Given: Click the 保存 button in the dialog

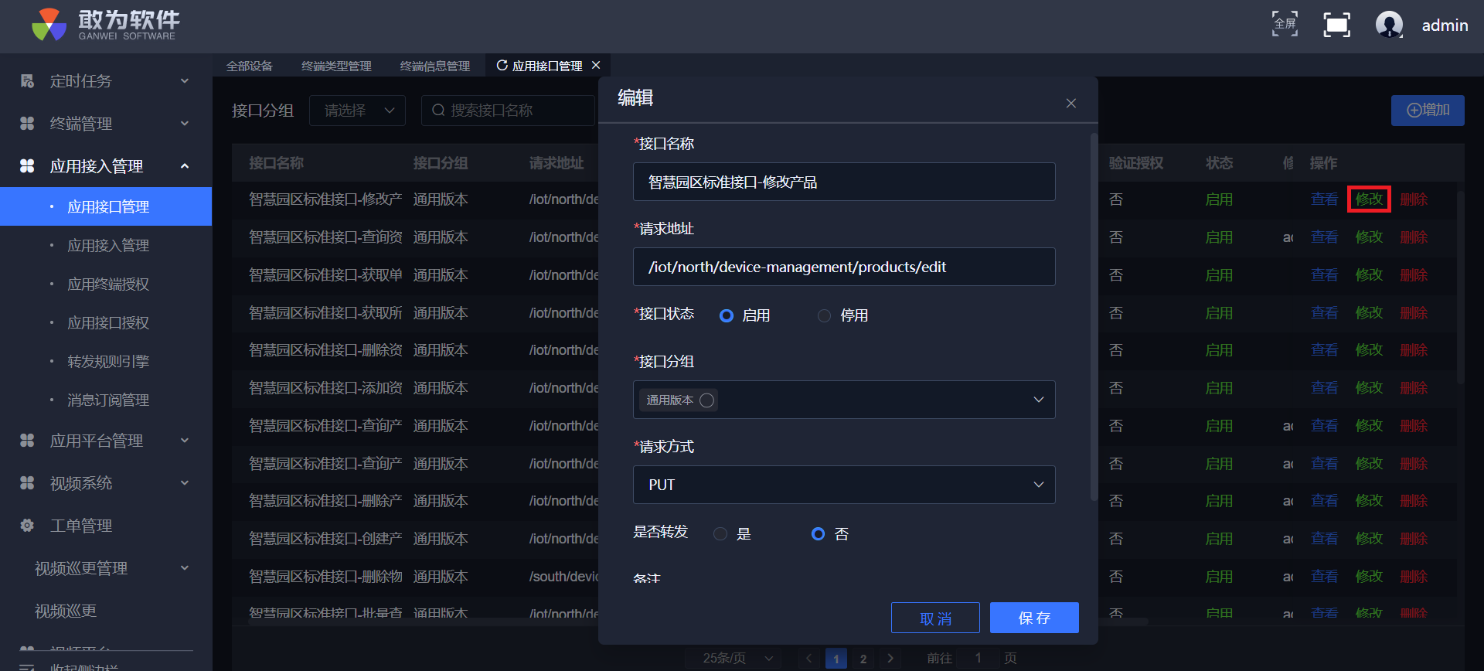Looking at the screenshot, I should (x=1034, y=618).
